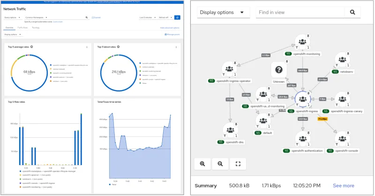Zoom out on the topology view
The image size is (375, 196).
pyautogui.click(x=220, y=164)
